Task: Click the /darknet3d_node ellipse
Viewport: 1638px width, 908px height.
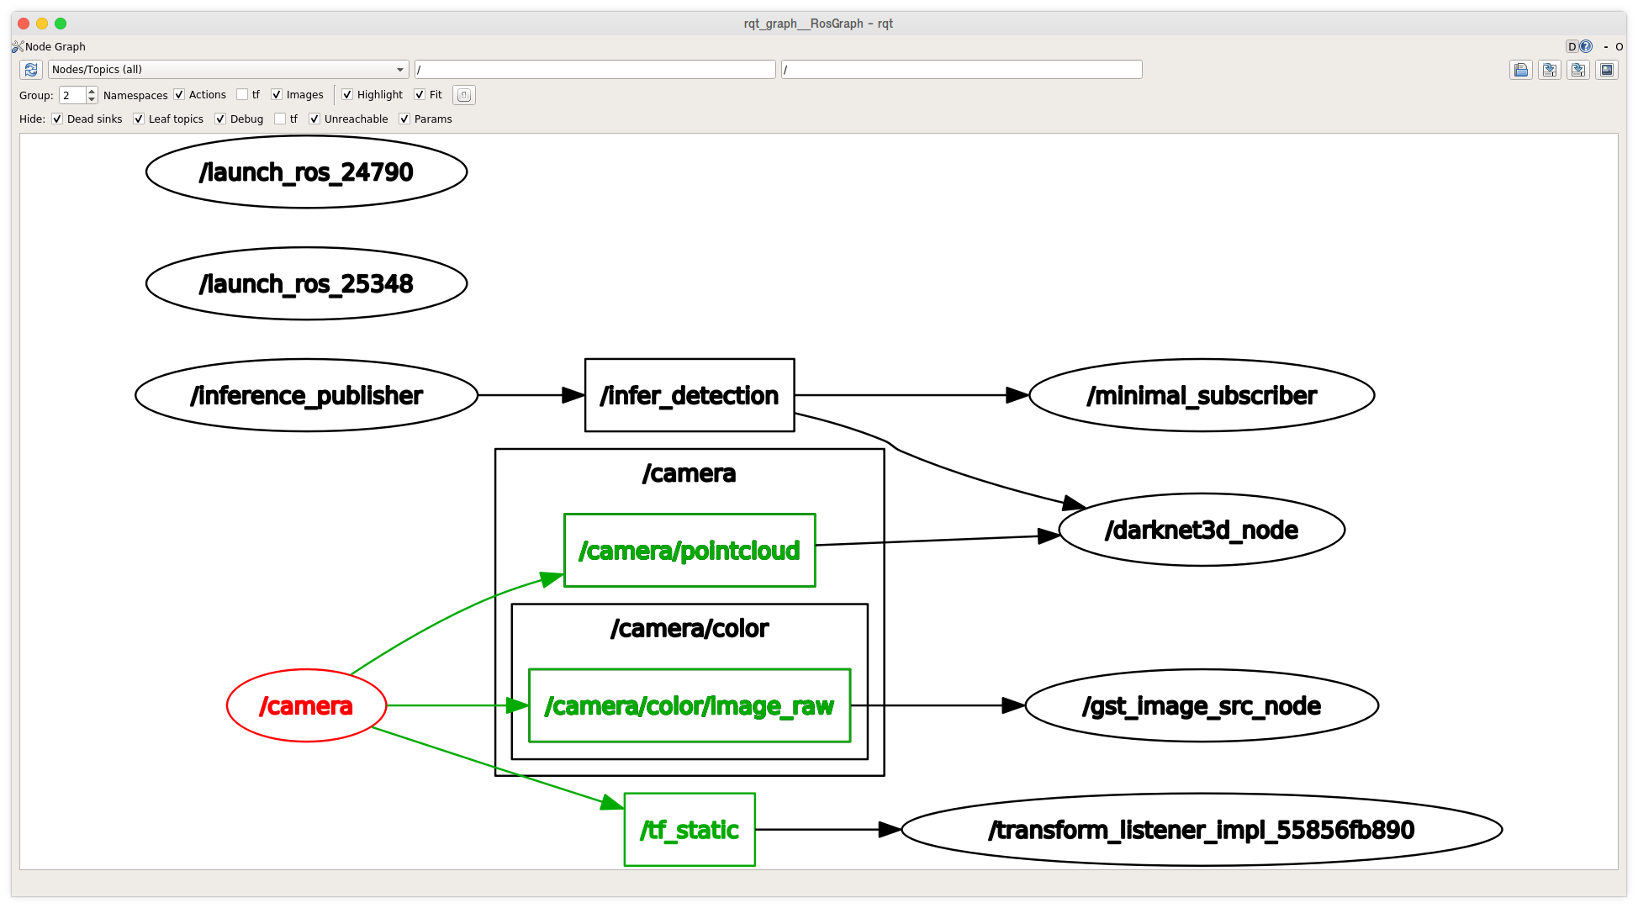Action: tap(1202, 530)
